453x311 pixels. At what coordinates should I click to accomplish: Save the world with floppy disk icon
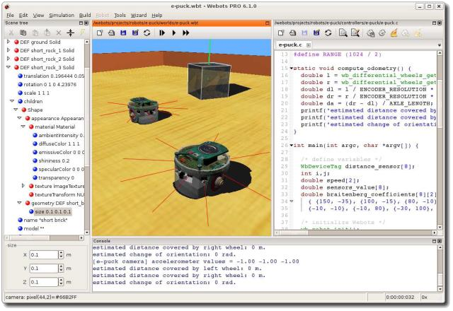click(x=123, y=33)
